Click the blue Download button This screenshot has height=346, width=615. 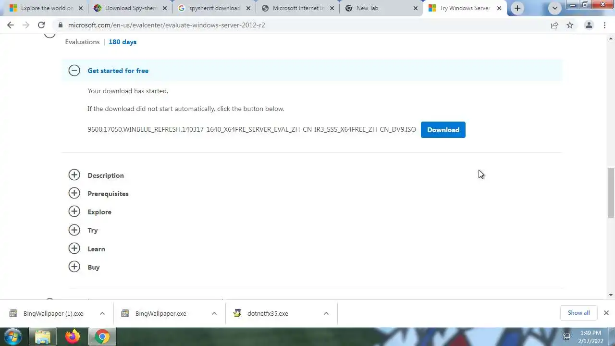click(x=443, y=130)
